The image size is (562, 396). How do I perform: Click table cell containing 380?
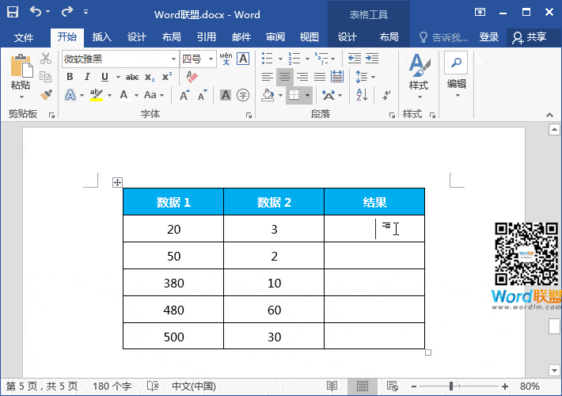point(173,283)
